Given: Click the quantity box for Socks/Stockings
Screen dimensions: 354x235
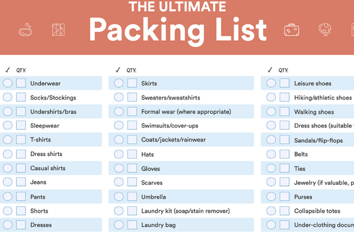Looking at the screenshot, I should [21, 97].
